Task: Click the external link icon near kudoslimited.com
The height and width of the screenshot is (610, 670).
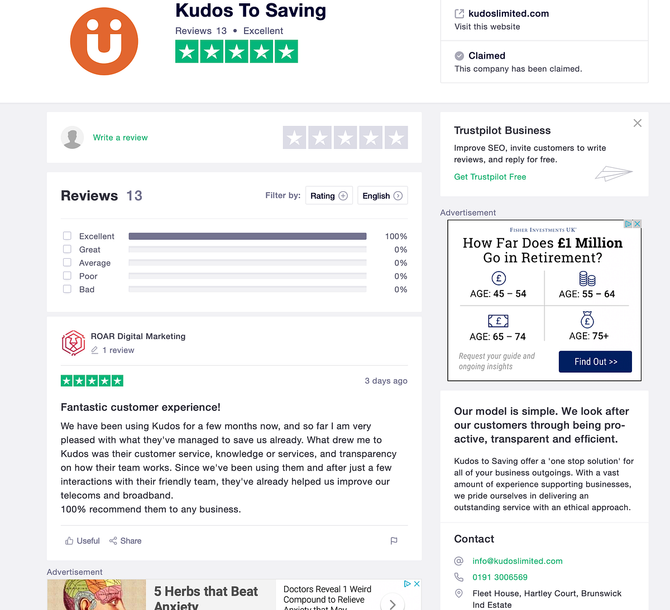Action: pos(460,13)
